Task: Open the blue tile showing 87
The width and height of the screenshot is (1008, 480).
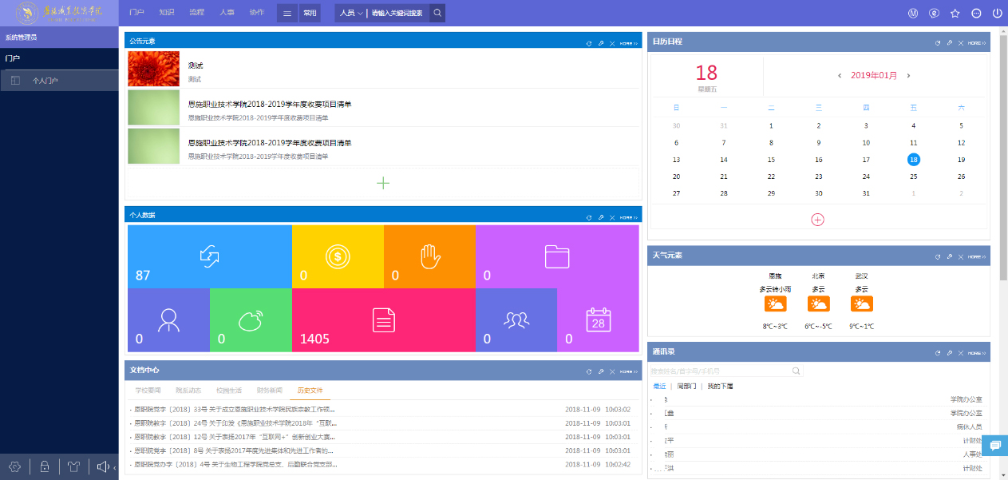Action: (x=210, y=256)
